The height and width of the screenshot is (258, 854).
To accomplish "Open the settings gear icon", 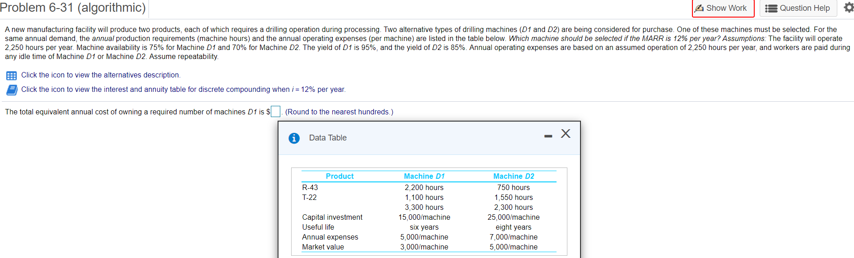I will click(848, 7).
